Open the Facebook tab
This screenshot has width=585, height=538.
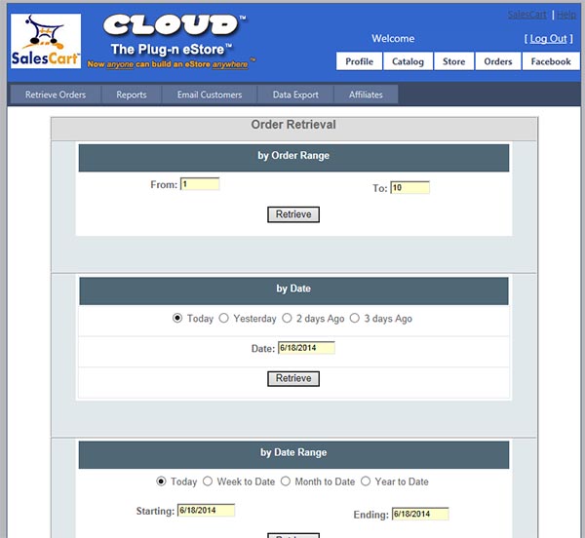pos(551,61)
